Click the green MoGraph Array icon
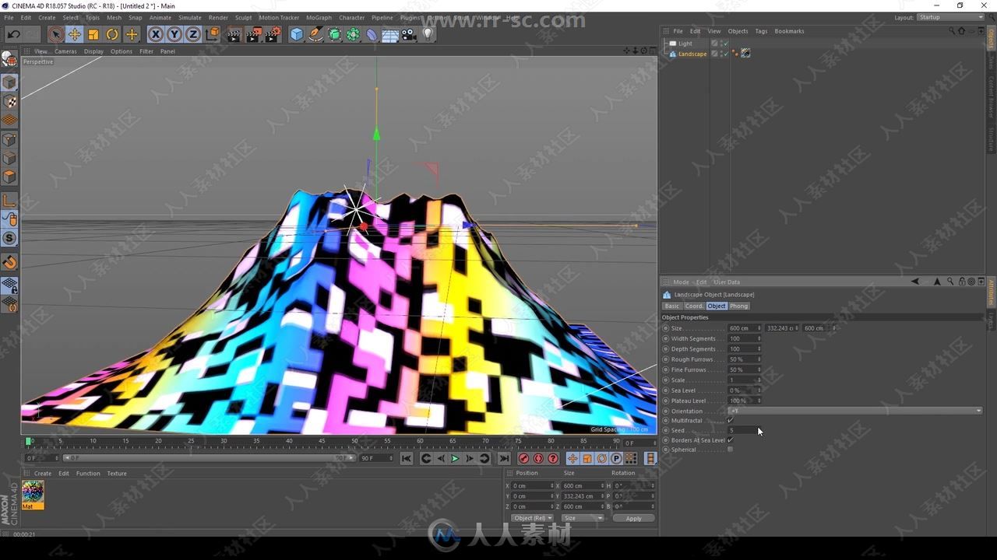Image resolution: width=997 pixels, height=560 pixels. pos(353,34)
